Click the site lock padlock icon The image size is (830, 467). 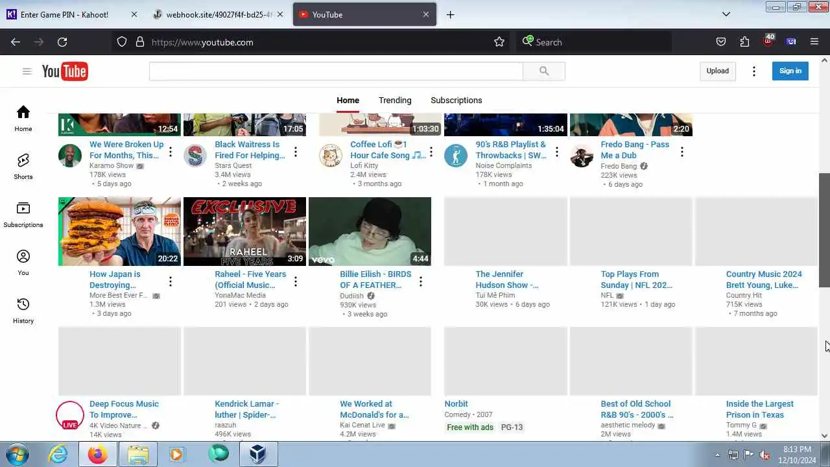pos(139,42)
